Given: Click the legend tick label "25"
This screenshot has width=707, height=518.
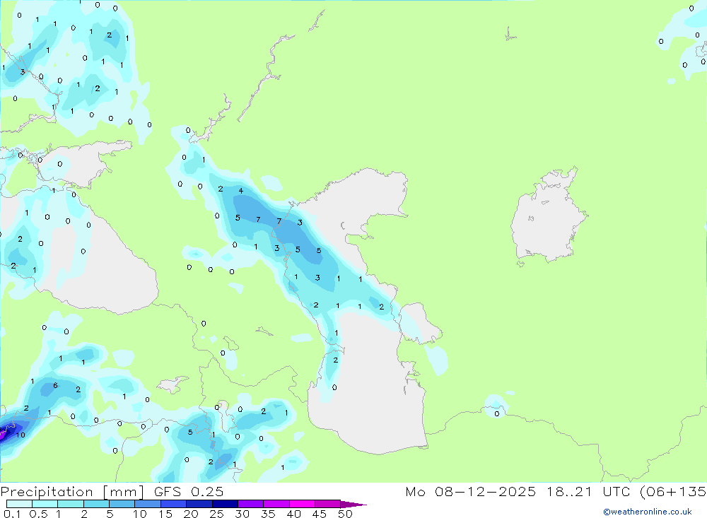Looking at the screenshot, I should [x=217, y=514].
